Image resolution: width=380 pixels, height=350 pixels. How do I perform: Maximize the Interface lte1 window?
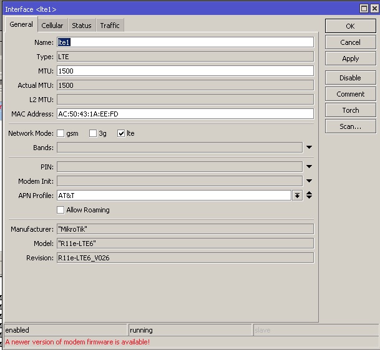click(x=364, y=9)
